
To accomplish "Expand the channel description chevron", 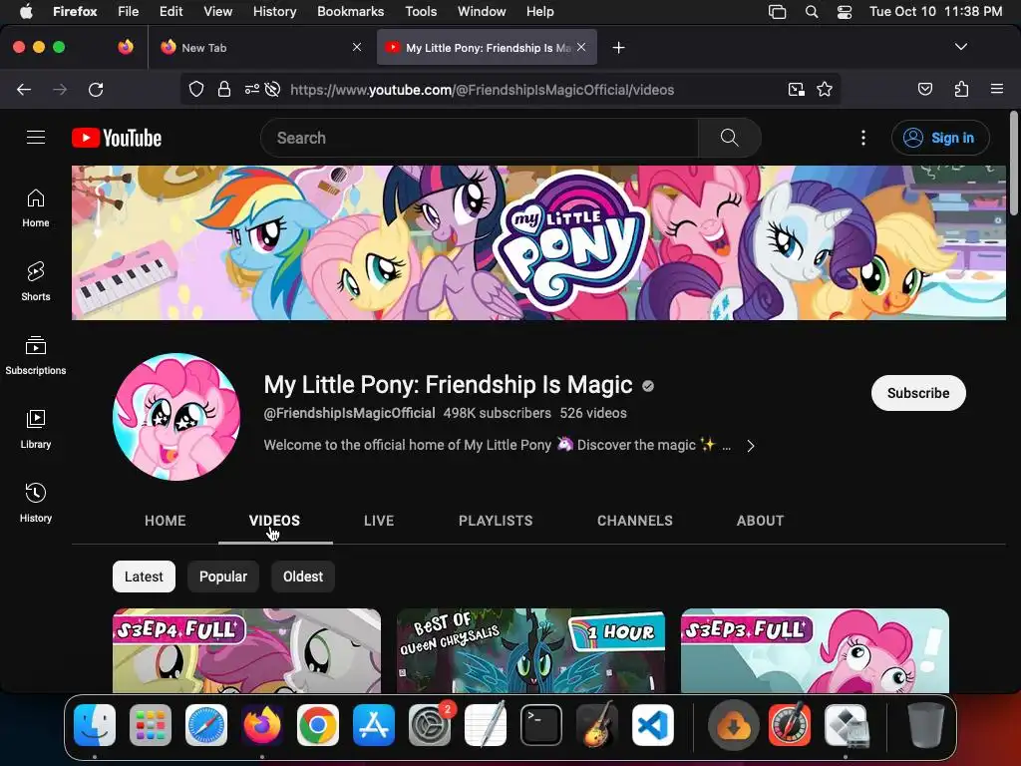I will click(x=751, y=446).
